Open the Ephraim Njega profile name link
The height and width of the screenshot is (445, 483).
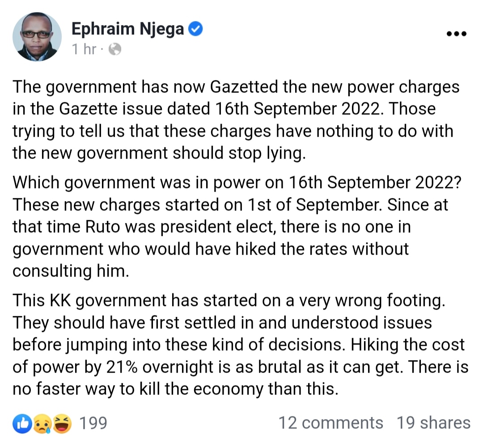point(128,30)
